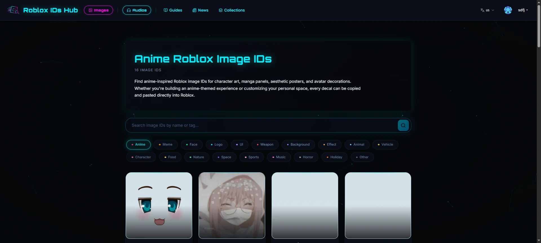541x243 pixels.
Task: Expand the US language dropdown
Action: pos(487,10)
